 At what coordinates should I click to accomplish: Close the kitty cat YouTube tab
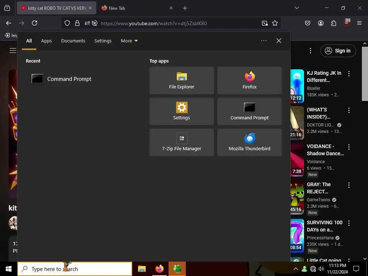click(90, 8)
